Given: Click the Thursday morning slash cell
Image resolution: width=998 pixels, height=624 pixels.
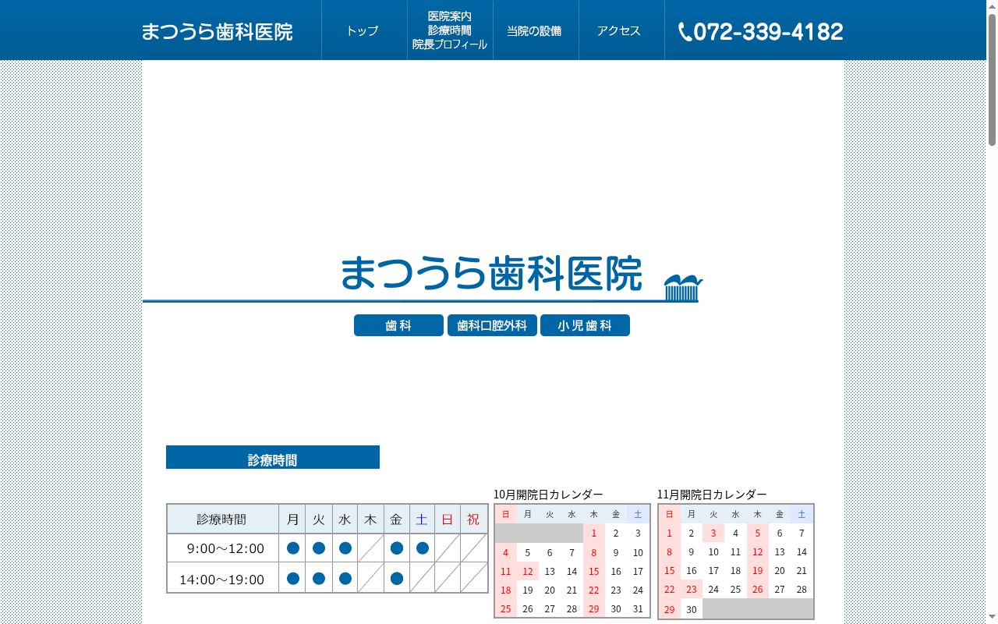Looking at the screenshot, I should (x=370, y=548).
